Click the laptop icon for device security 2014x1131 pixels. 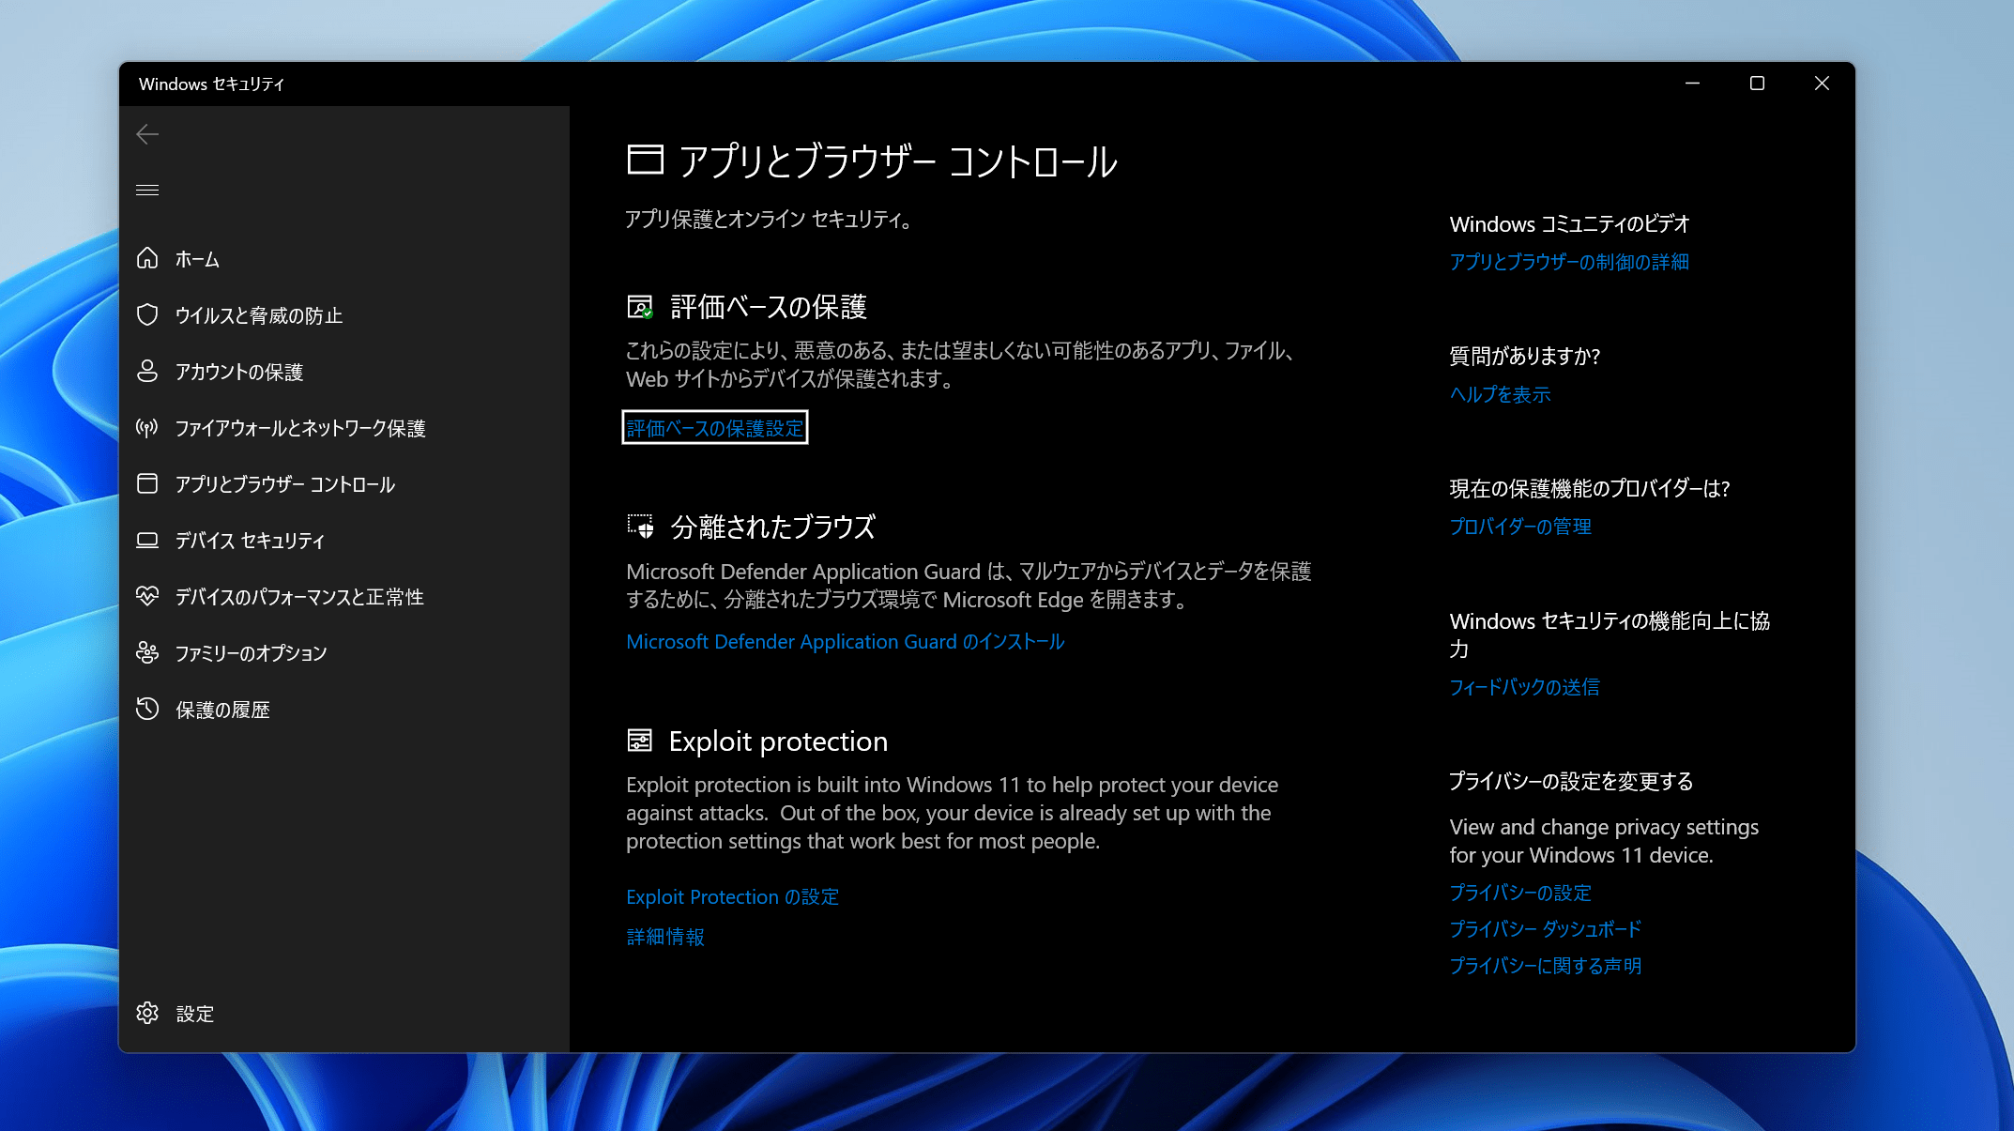click(147, 541)
